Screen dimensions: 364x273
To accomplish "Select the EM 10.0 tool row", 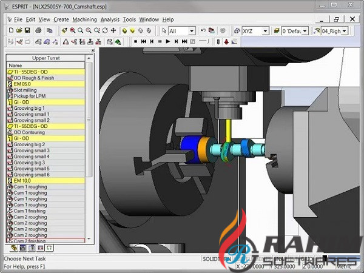I will click(x=45, y=180).
